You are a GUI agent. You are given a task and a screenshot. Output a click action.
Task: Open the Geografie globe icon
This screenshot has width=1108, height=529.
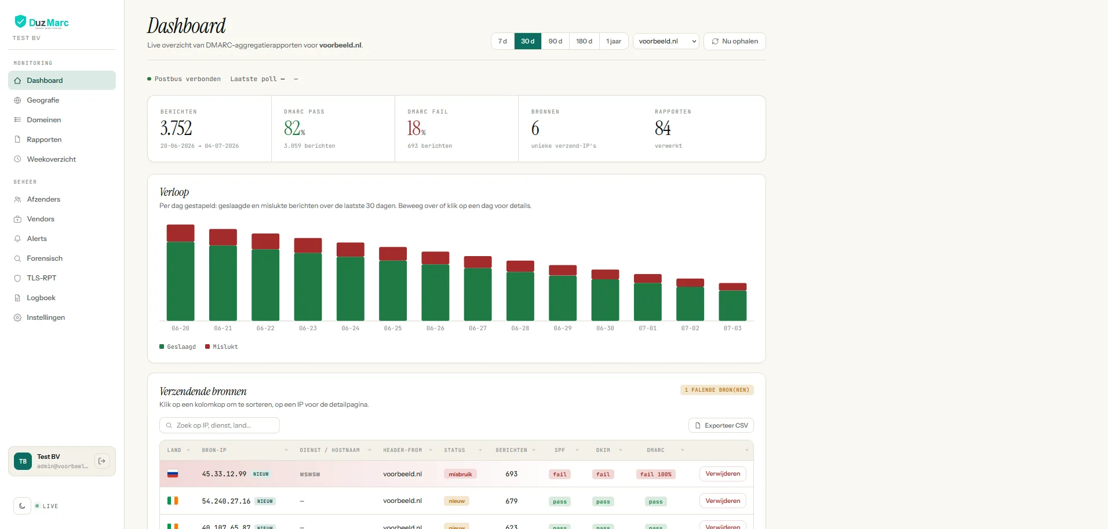click(x=17, y=100)
